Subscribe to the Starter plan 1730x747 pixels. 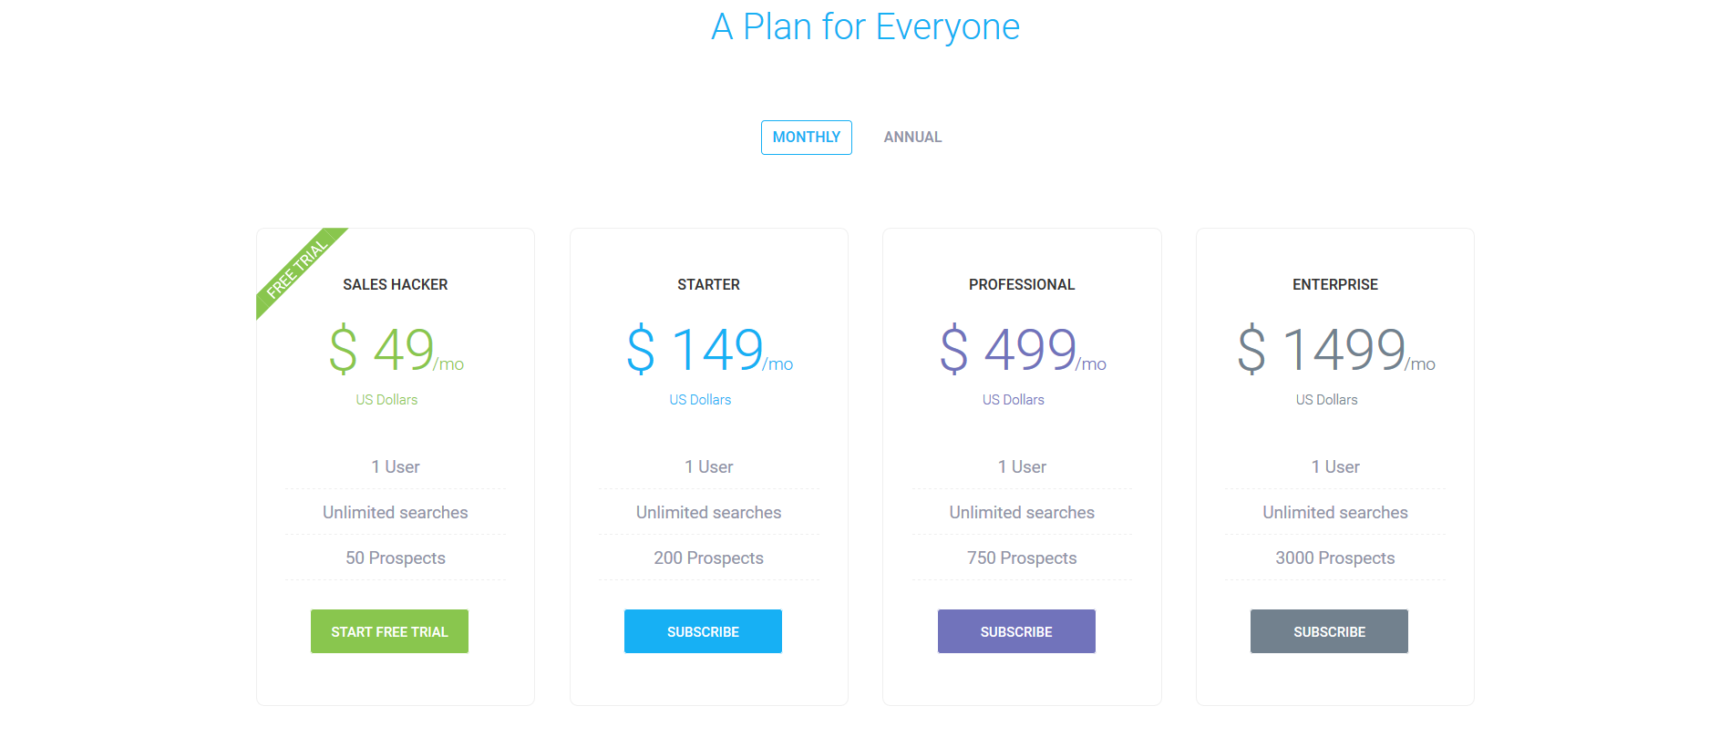[x=703, y=631]
